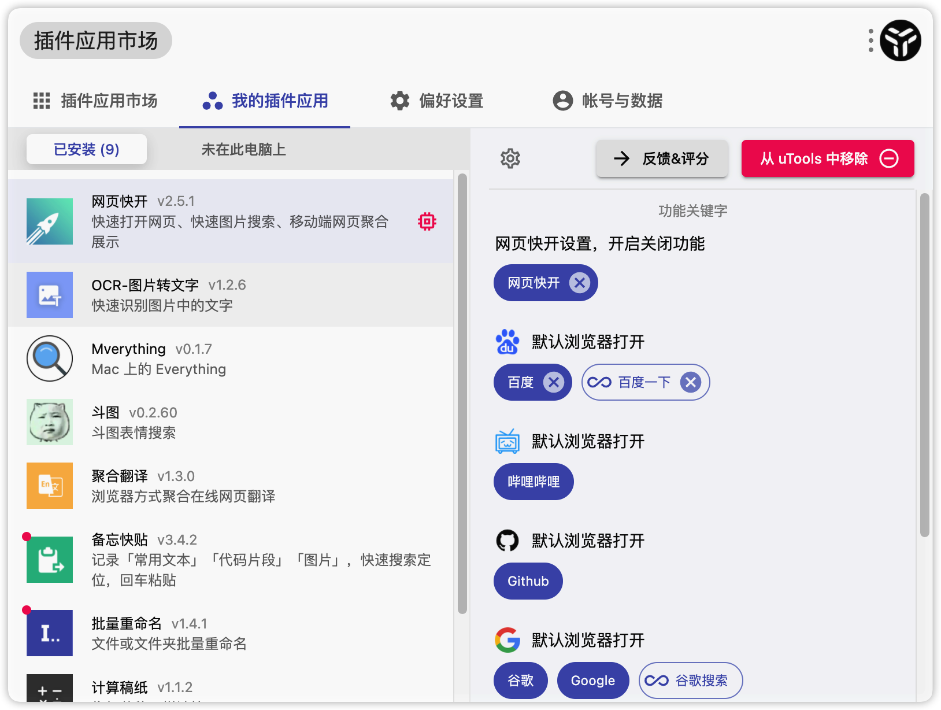Click the 计算稿纸 calculator icon

coord(50,688)
